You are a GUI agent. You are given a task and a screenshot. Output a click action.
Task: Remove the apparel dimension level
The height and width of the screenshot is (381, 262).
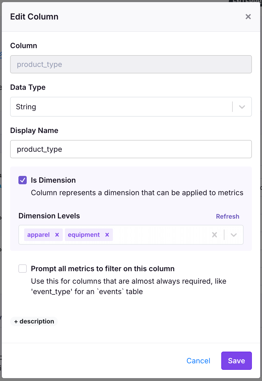[57, 235]
